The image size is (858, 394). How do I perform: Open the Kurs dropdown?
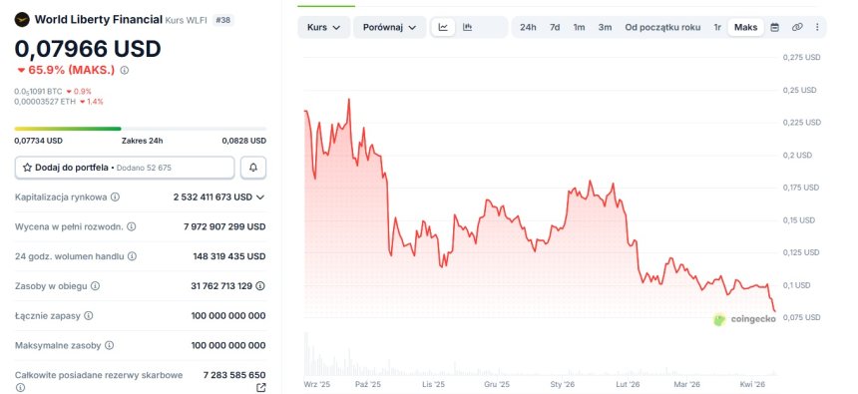(x=324, y=27)
